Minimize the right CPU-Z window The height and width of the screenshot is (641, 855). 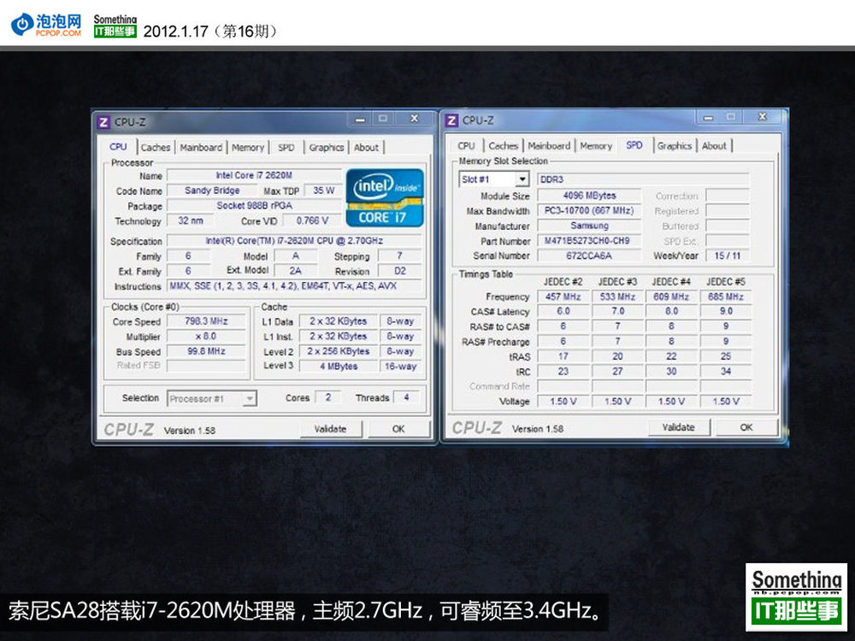point(708,117)
